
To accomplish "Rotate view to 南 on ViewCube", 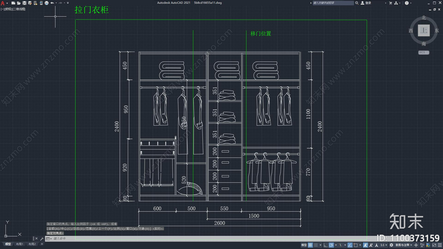I will [424, 44].
